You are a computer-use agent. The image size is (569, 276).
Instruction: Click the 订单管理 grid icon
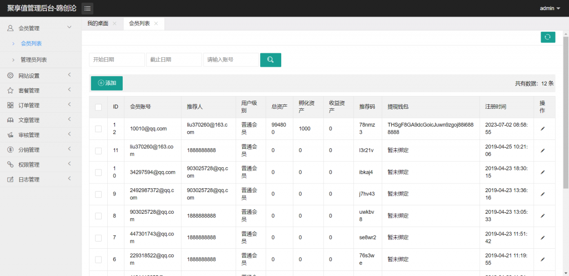tap(11, 106)
